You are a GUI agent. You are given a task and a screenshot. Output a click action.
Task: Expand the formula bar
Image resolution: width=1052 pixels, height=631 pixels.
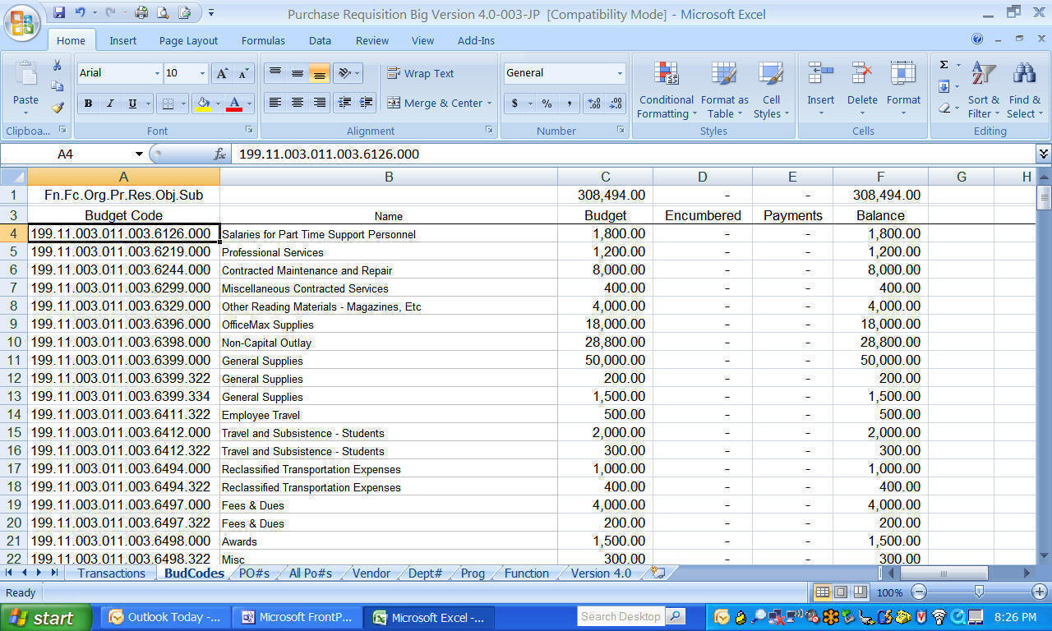(1043, 154)
